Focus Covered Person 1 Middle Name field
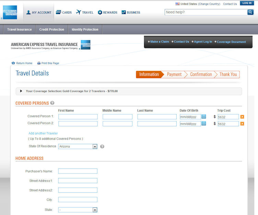The width and height of the screenshot is (258, 215). tap(117, 117)
